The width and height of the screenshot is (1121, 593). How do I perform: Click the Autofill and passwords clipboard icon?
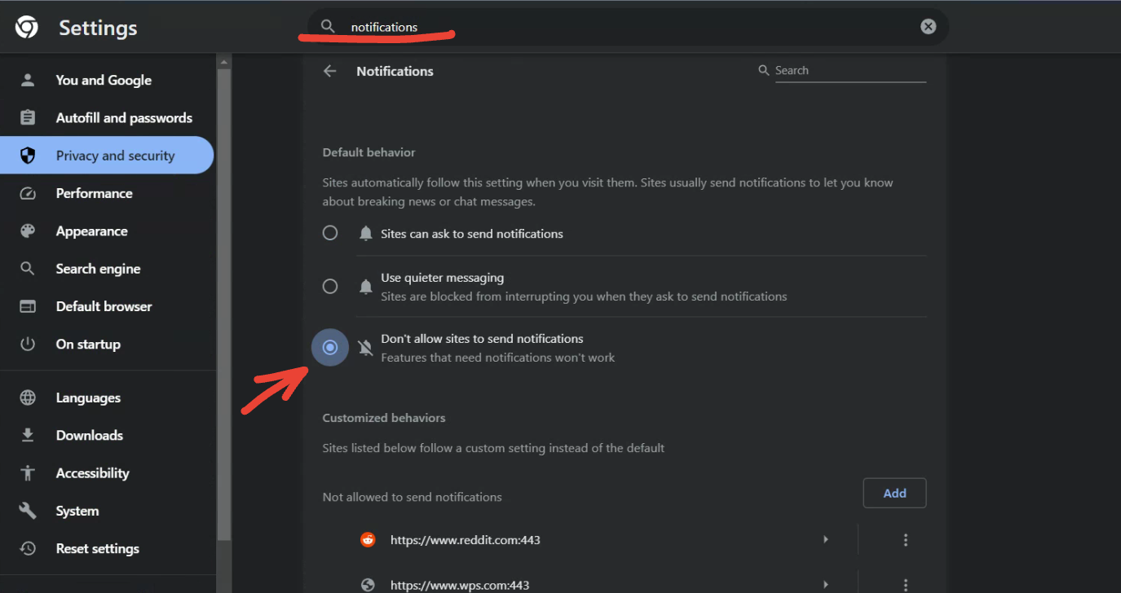[x=28, y=118]
